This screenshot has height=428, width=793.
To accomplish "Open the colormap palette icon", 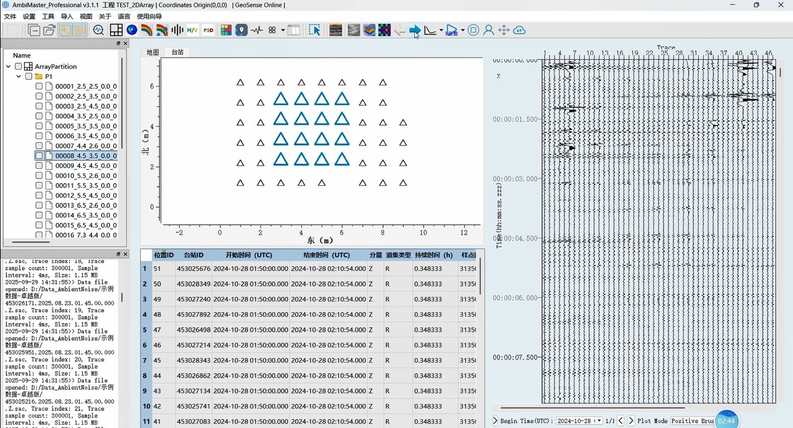I will pyautogui.click(x=226, y=30).
